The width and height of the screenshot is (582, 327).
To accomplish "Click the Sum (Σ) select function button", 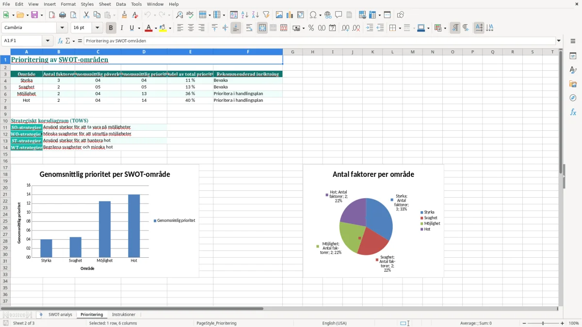I will coord(68,41).
